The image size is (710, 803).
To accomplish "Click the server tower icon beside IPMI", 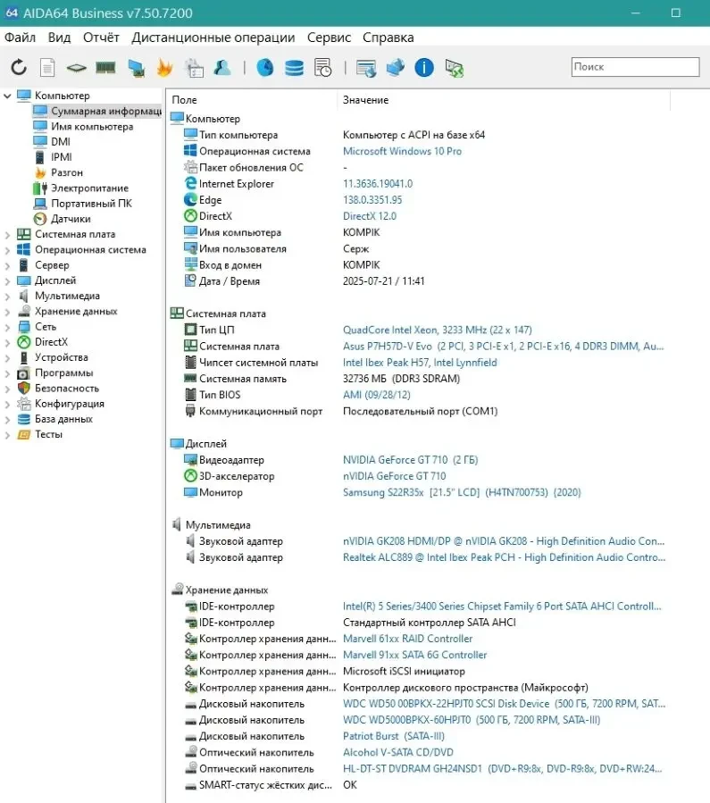I will (40, 157).
